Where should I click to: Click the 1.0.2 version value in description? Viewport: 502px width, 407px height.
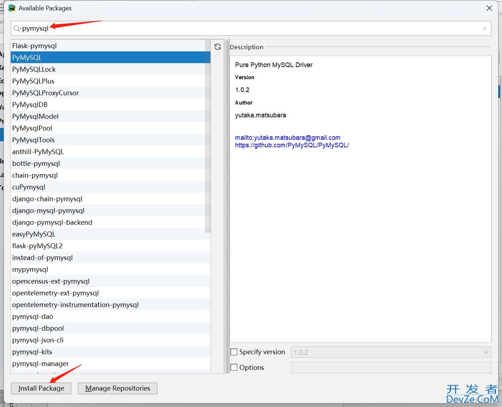point(242,90)
